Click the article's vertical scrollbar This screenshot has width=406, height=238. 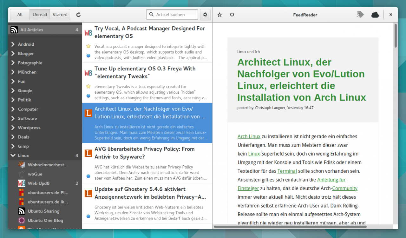coord(396,36)
